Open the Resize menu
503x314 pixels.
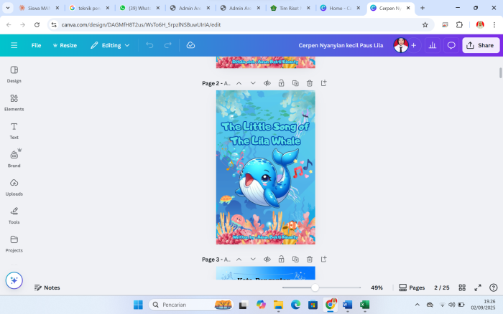[x=65, y=45]
